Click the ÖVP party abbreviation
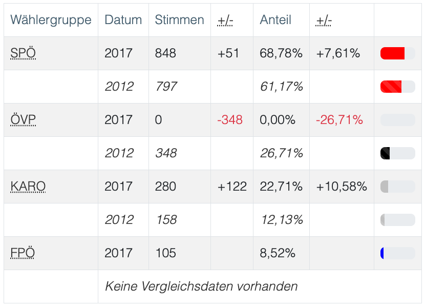 (x=23, y=120)
